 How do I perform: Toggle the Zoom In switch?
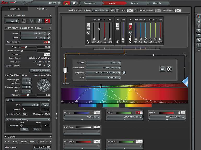click(x=47, y=55)
